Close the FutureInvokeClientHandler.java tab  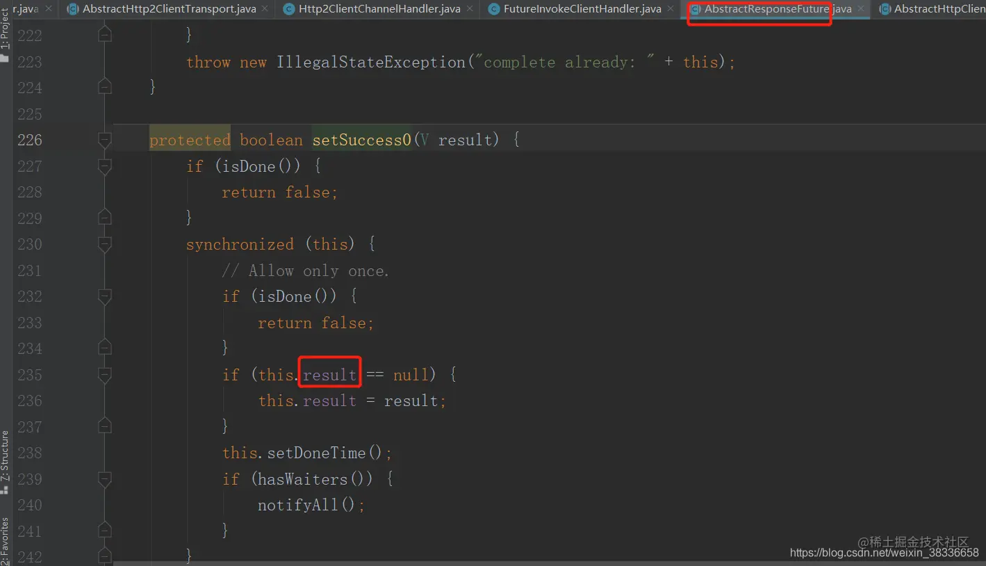(x=671, y=9)
